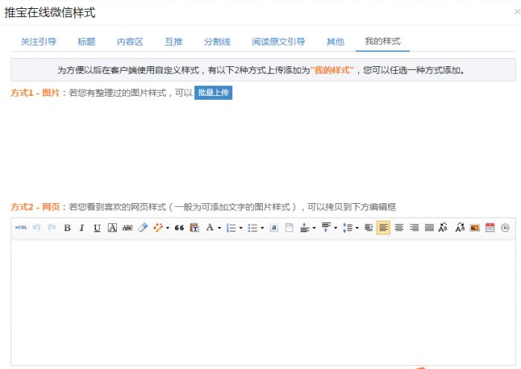The image size is (521, 369).
Task: Convert text to lowercase icon
Action: click(x=460, y=228)
